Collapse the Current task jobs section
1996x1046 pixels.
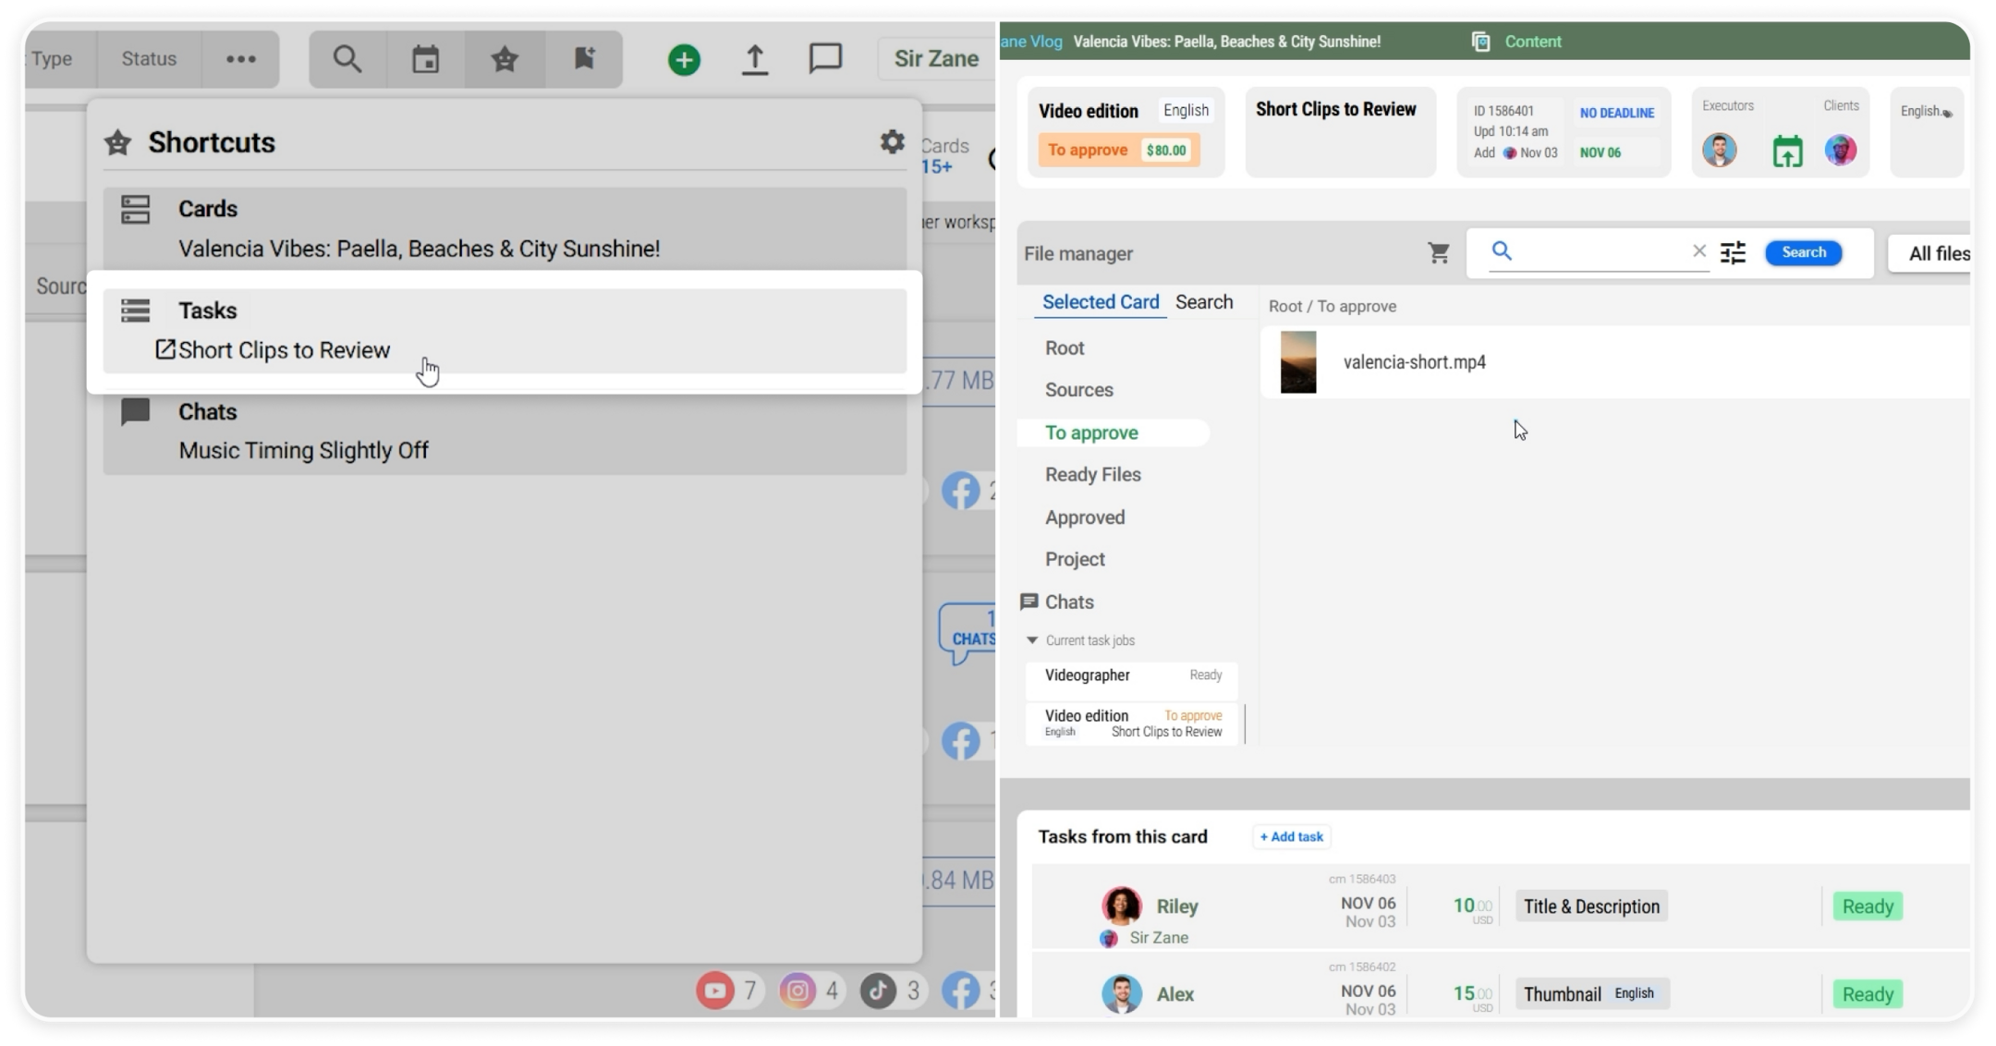tap(1032, 640)
